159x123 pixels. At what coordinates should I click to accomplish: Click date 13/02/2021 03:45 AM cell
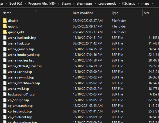(x=88, y=106)
